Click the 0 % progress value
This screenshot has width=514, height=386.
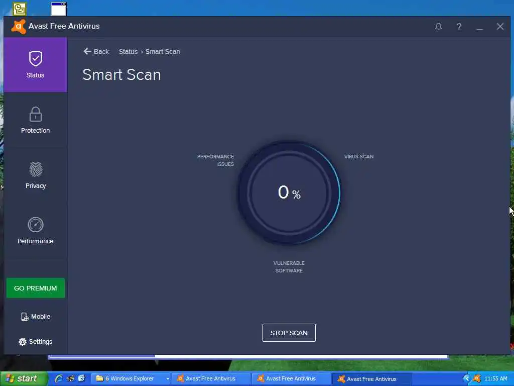[289, 192]
